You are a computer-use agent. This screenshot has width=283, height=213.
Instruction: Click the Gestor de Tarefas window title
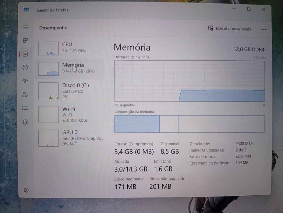(x=52, y=10)
